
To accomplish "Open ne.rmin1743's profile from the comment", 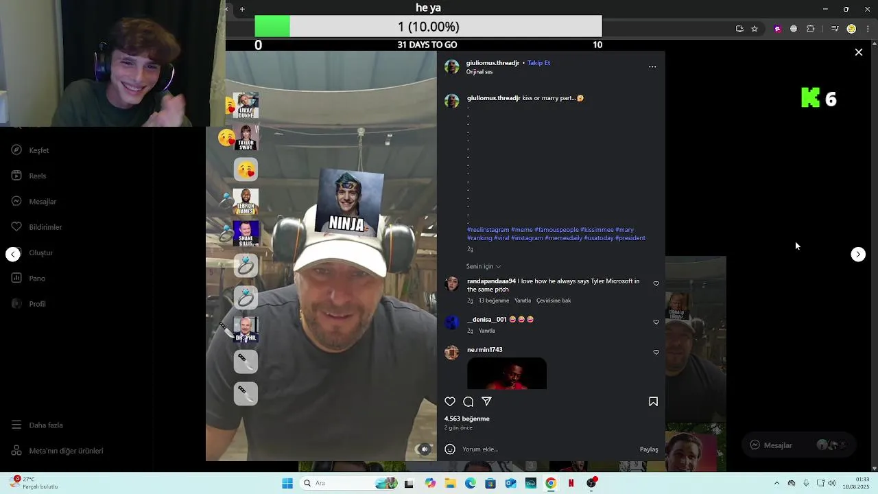I will click(x=485, y=350).
